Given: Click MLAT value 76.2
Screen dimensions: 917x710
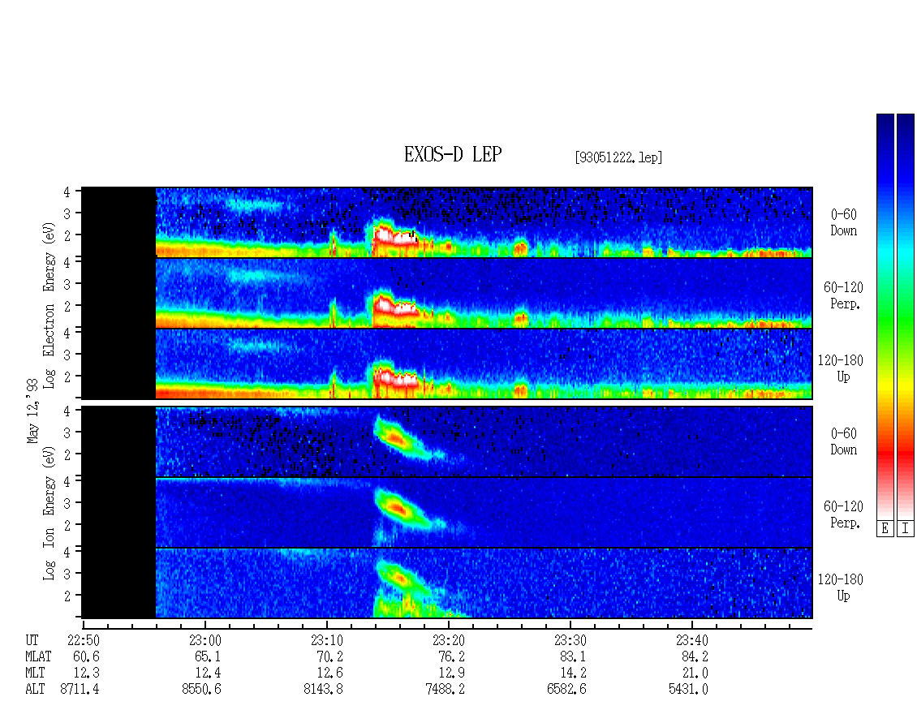Looking at the screenshot, I should 451,656.
